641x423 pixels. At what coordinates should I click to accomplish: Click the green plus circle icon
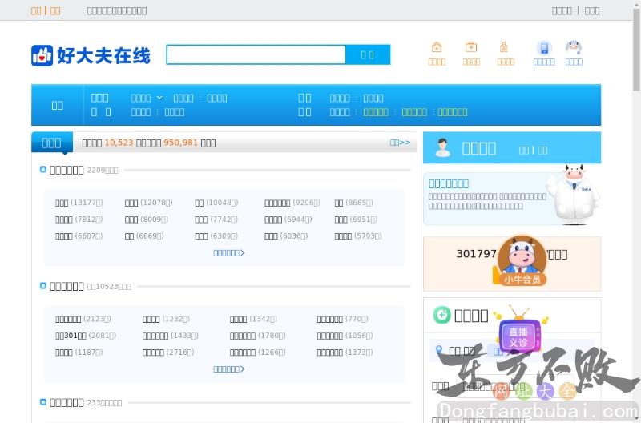441,315
